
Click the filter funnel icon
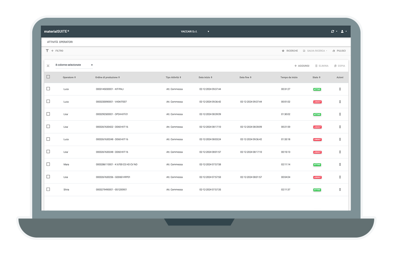(47, 51)
